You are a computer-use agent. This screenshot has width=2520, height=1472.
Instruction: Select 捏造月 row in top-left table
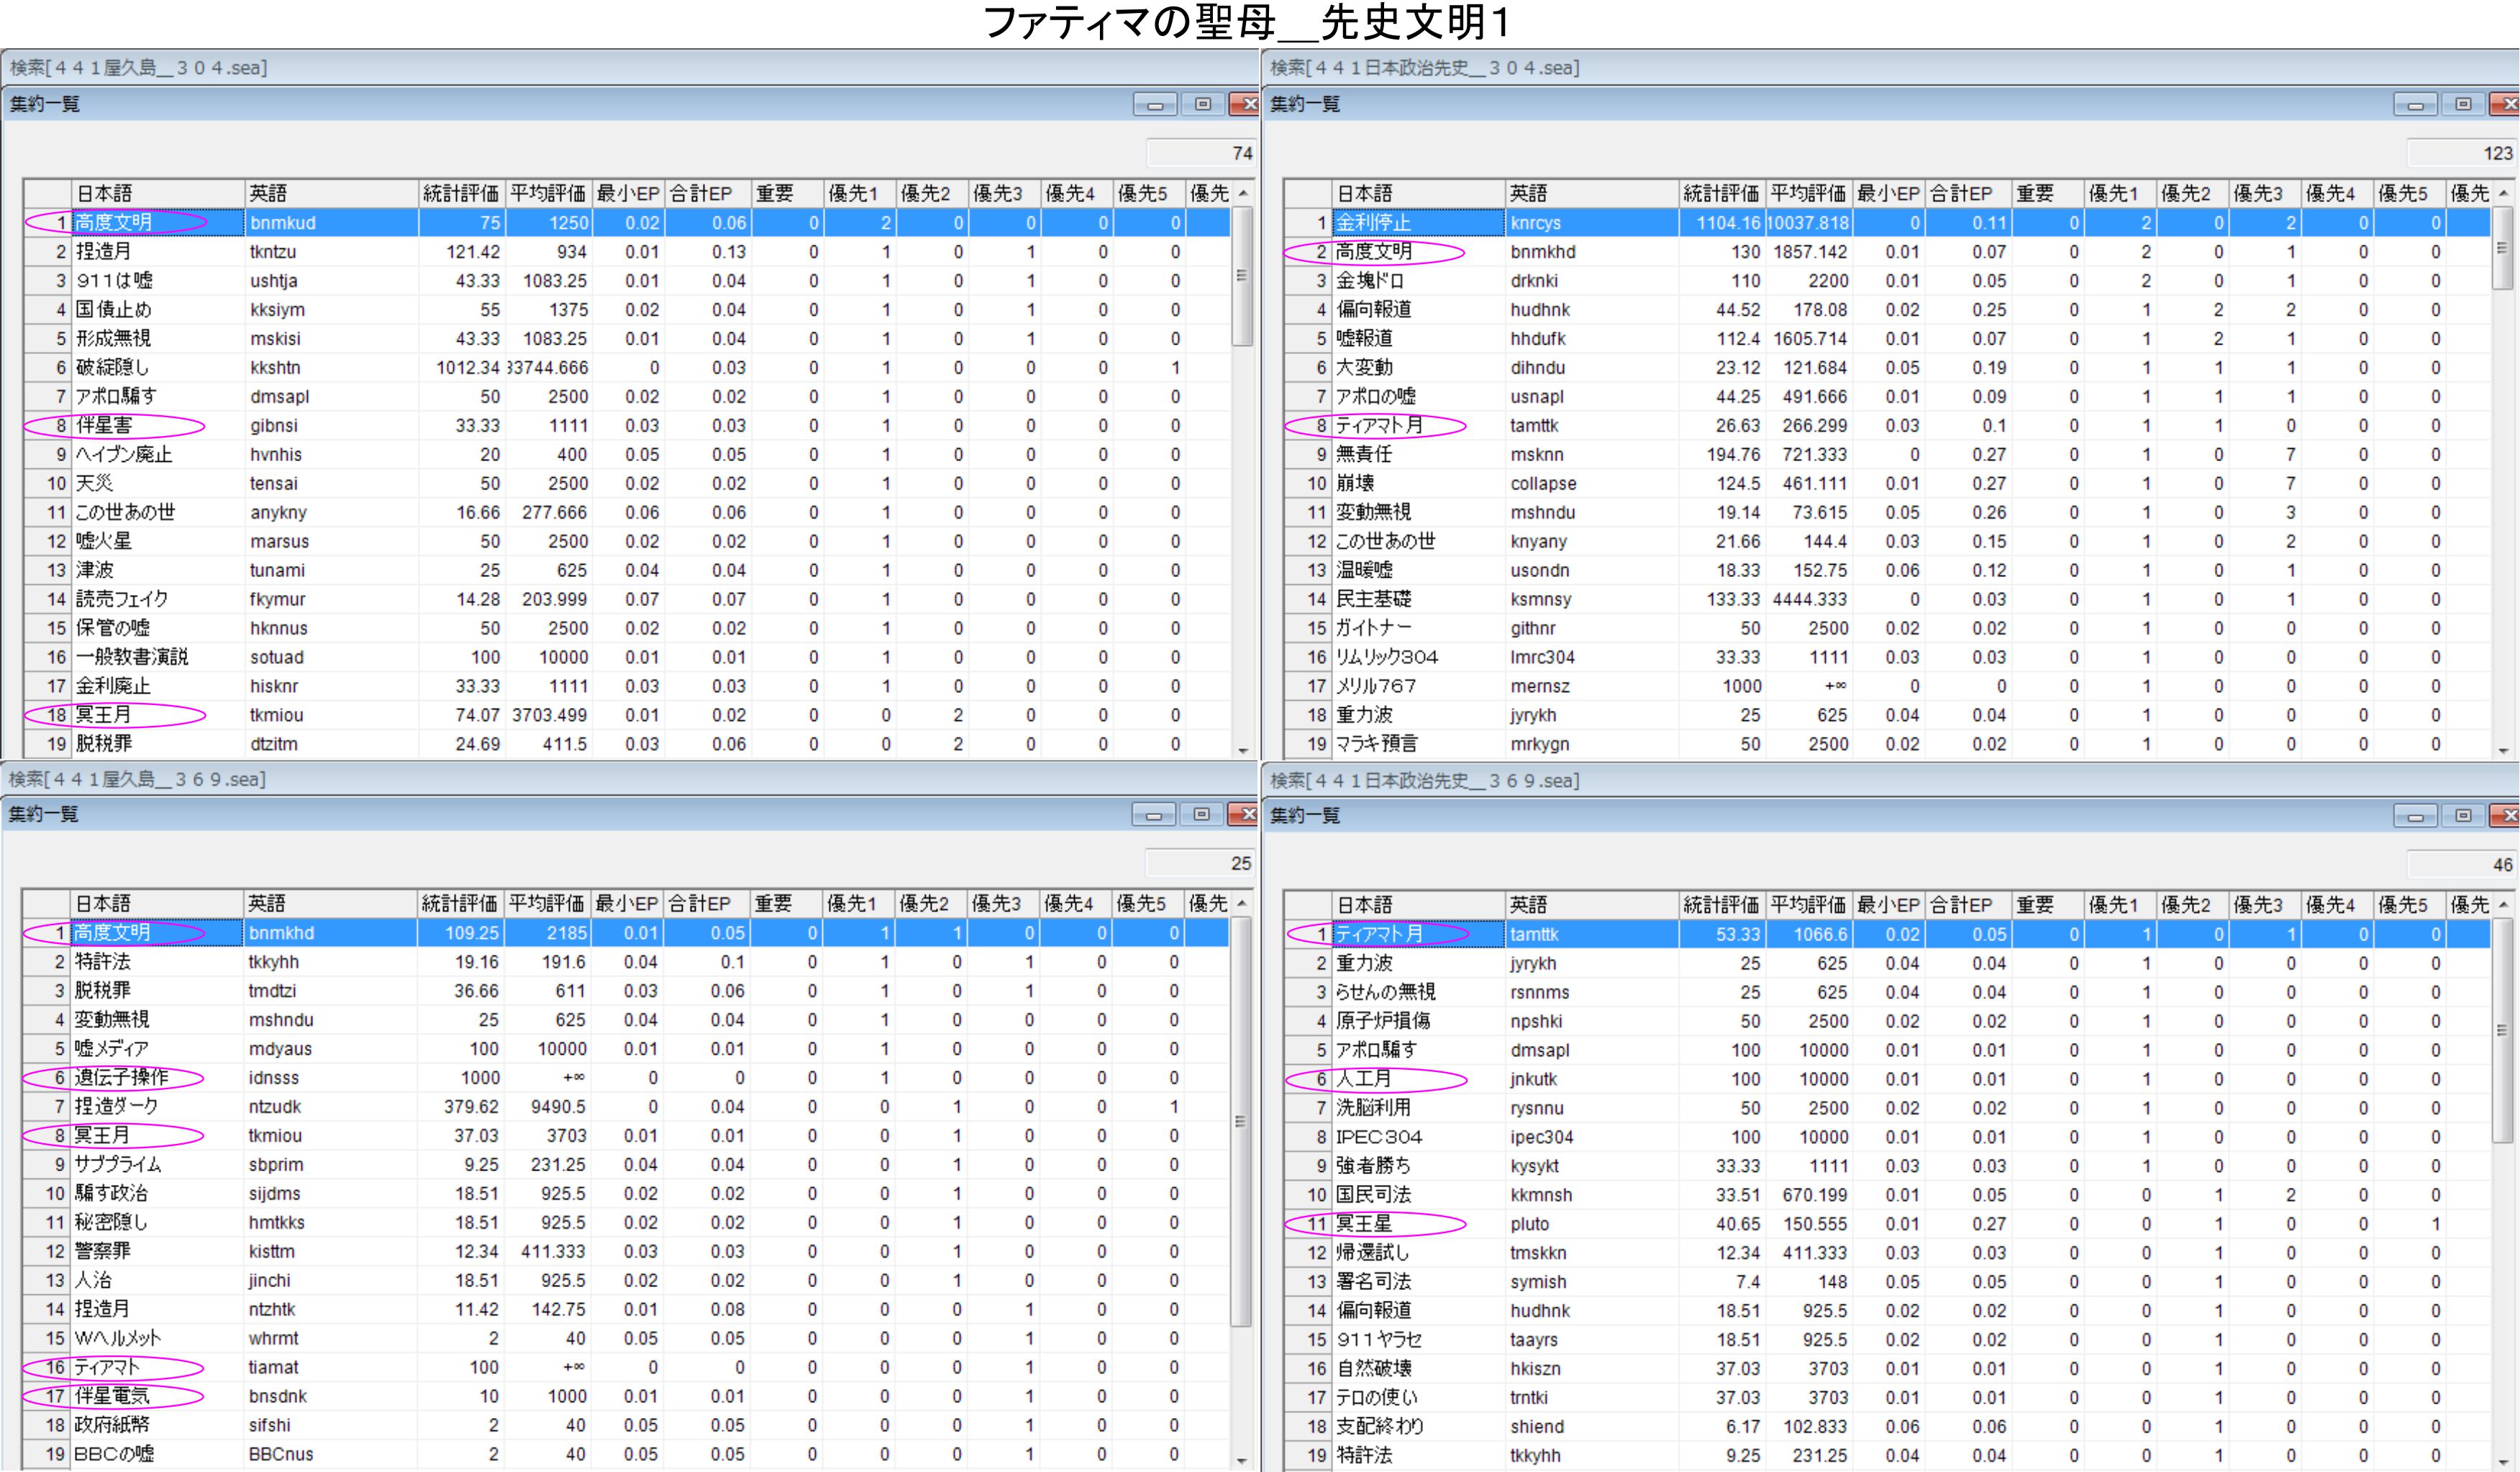pyautogui.click(x=103, y=252)
